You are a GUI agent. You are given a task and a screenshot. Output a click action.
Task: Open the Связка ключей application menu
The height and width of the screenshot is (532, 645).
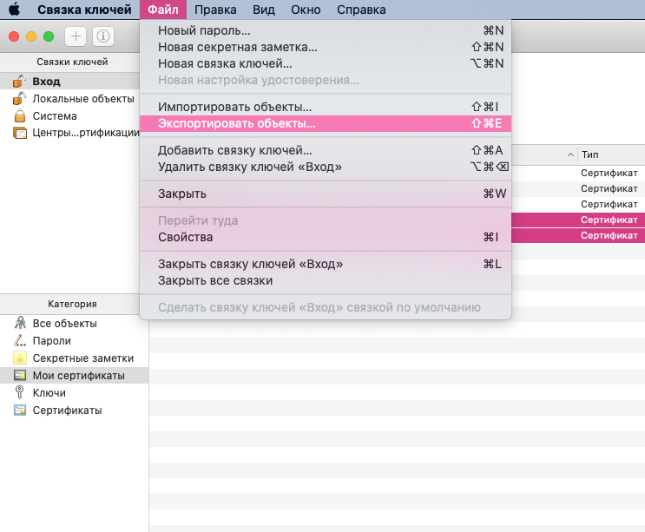(x=84, y=10)
